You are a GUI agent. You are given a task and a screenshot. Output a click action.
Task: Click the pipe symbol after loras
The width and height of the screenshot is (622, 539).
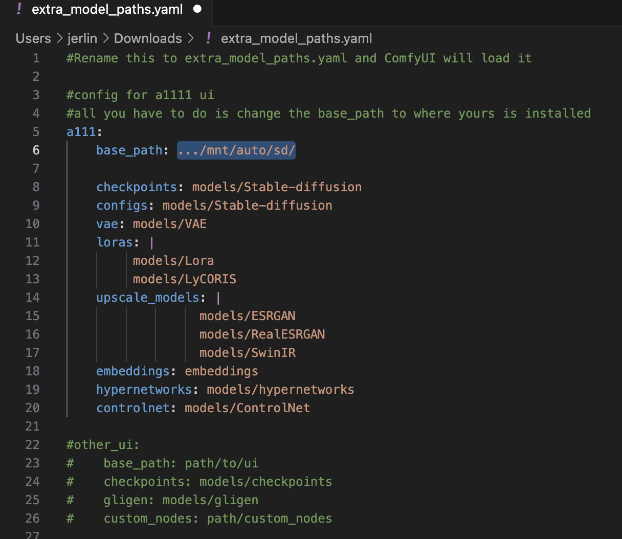click(152, 242)
